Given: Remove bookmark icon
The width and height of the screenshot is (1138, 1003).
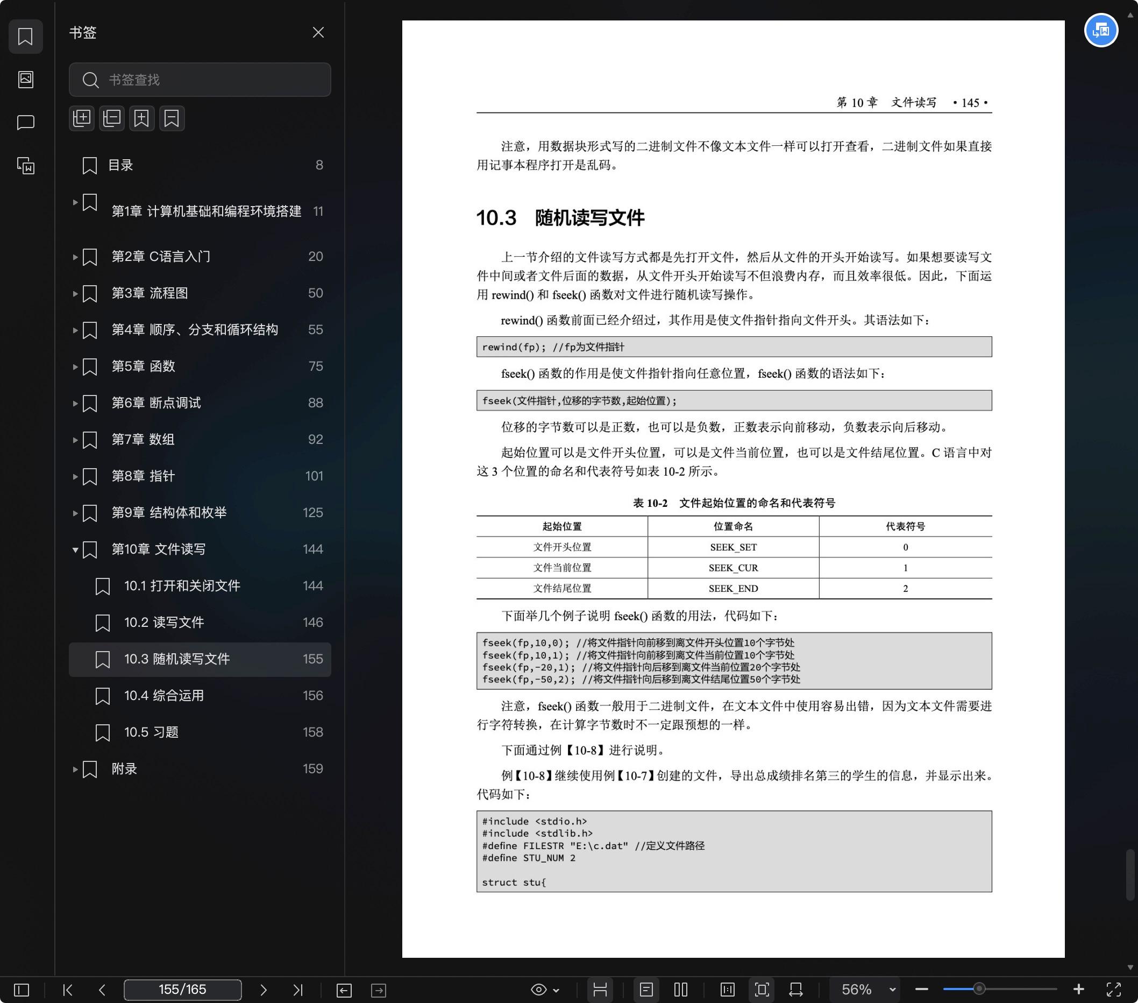Looking at the screenshot, I should (172, 118).
